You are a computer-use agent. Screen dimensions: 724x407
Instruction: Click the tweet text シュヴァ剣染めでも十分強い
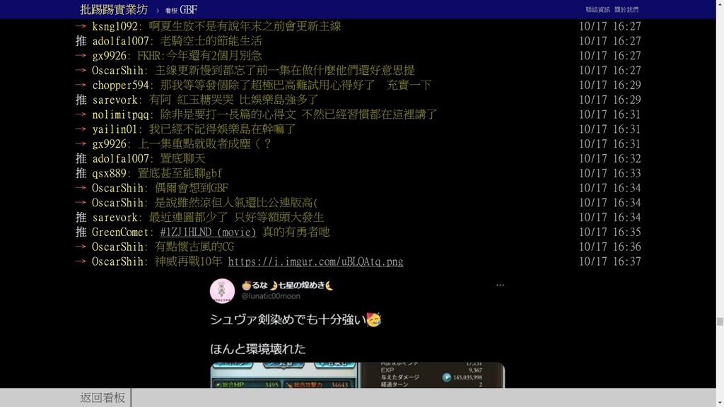coord(296,319)
